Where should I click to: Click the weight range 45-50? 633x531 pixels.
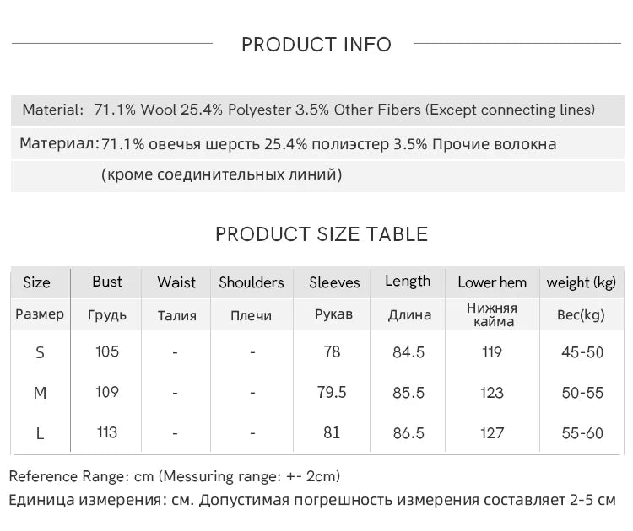[x=582, y=352]
